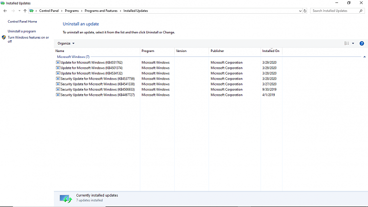Sort by the Program column header
The image size is (368, 207).
coord(157,51)
